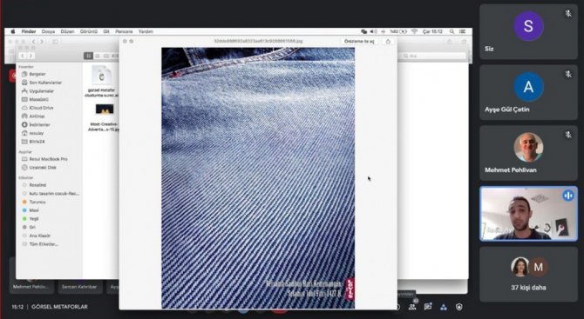Select Uzaktaki Disk in Finder sidebar
Screen dimensions: 584x319
coord(38,168)
